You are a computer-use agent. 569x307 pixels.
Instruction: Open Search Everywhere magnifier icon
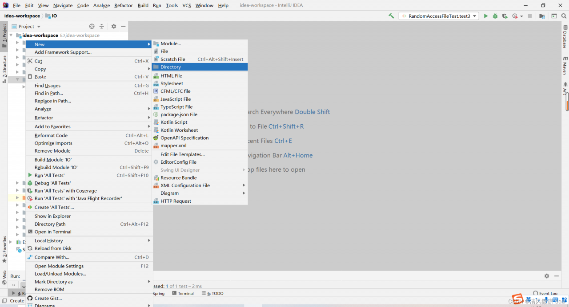tap(563, 16)
